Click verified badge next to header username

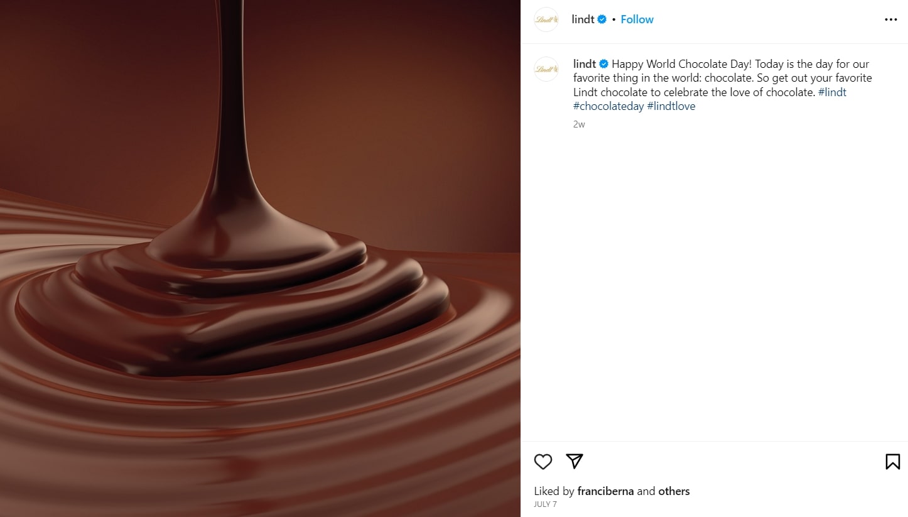(x=602, y=19)
